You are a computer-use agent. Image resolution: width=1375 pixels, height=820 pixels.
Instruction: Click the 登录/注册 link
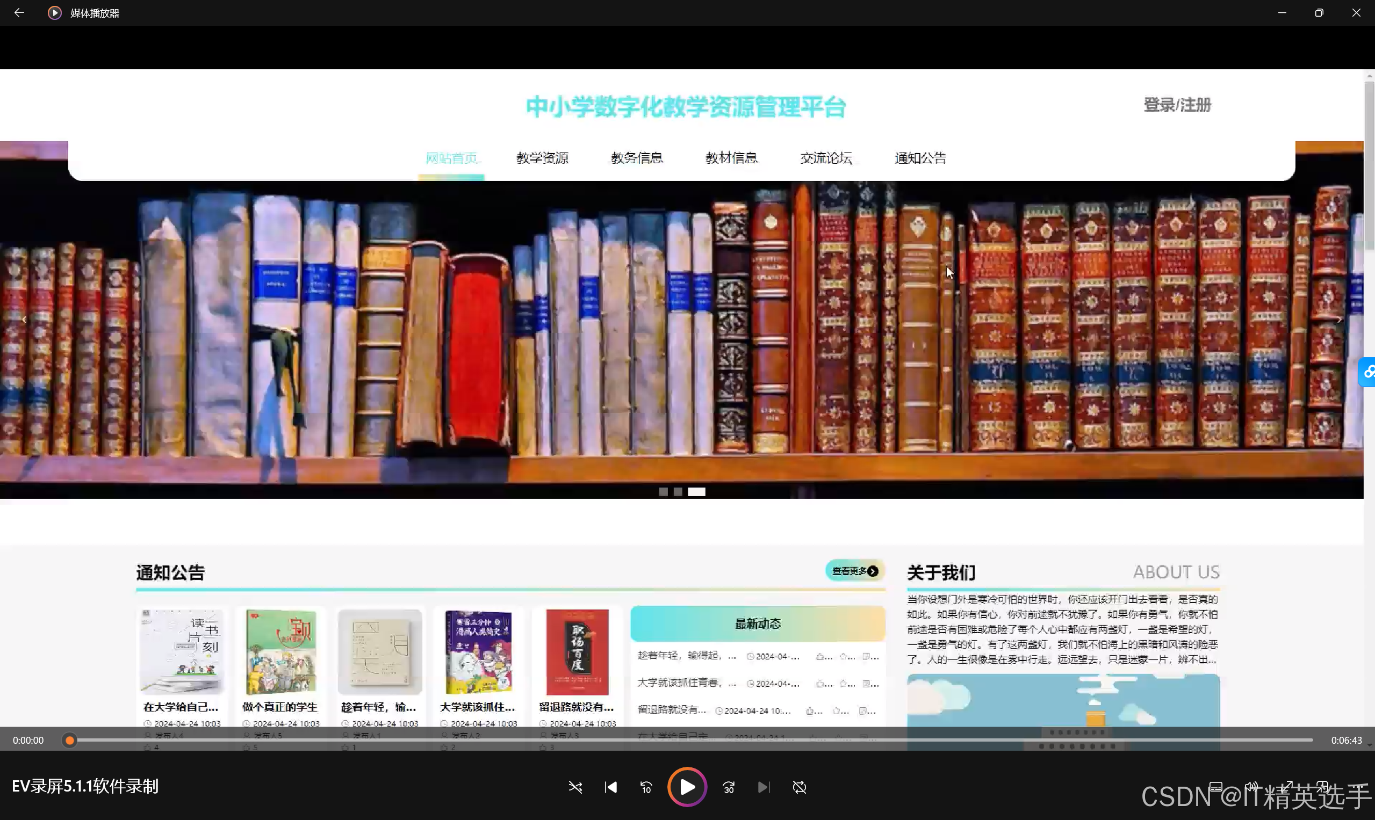click(x=1177, y=104)
